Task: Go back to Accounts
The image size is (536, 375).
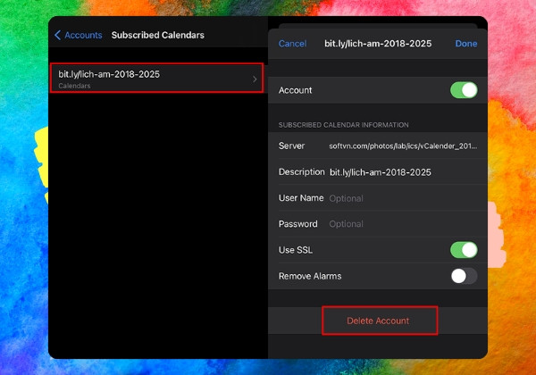Action: (x=79, y=35)
